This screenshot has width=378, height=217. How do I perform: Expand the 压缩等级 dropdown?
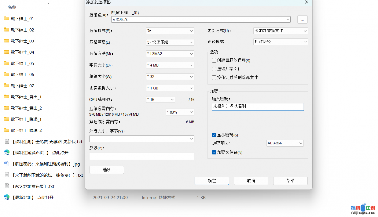coord(170,42)
